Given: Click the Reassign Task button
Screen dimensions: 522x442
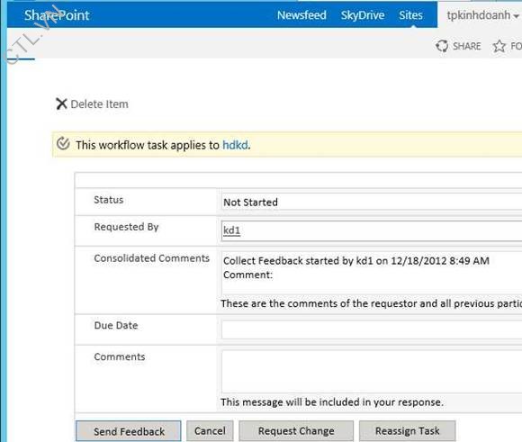Looking at the screenshot, I should point(408,431).
